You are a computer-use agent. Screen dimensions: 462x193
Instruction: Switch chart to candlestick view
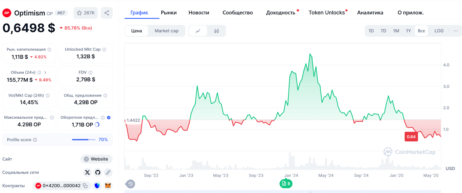217,31
